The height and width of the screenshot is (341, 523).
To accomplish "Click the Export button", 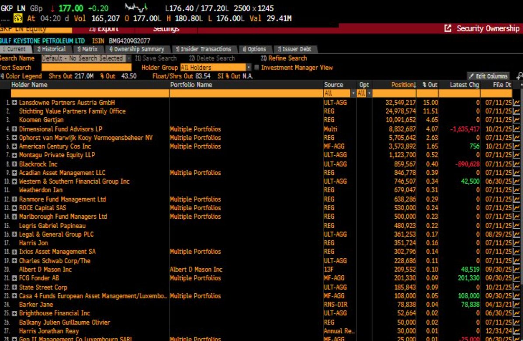I will (x=104, y=29).
